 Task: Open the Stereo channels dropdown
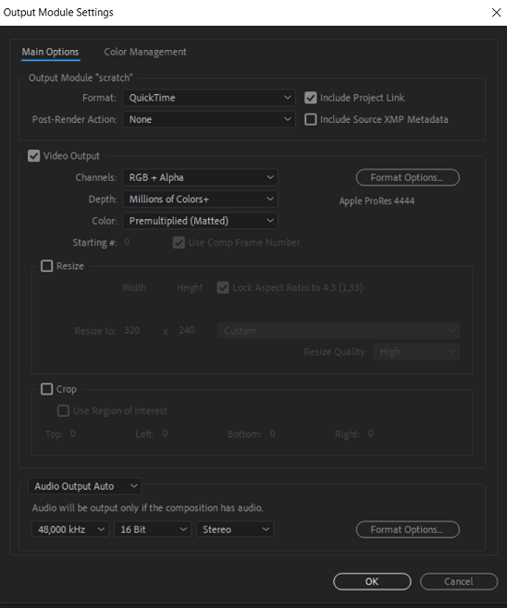(x=235, y=529)
